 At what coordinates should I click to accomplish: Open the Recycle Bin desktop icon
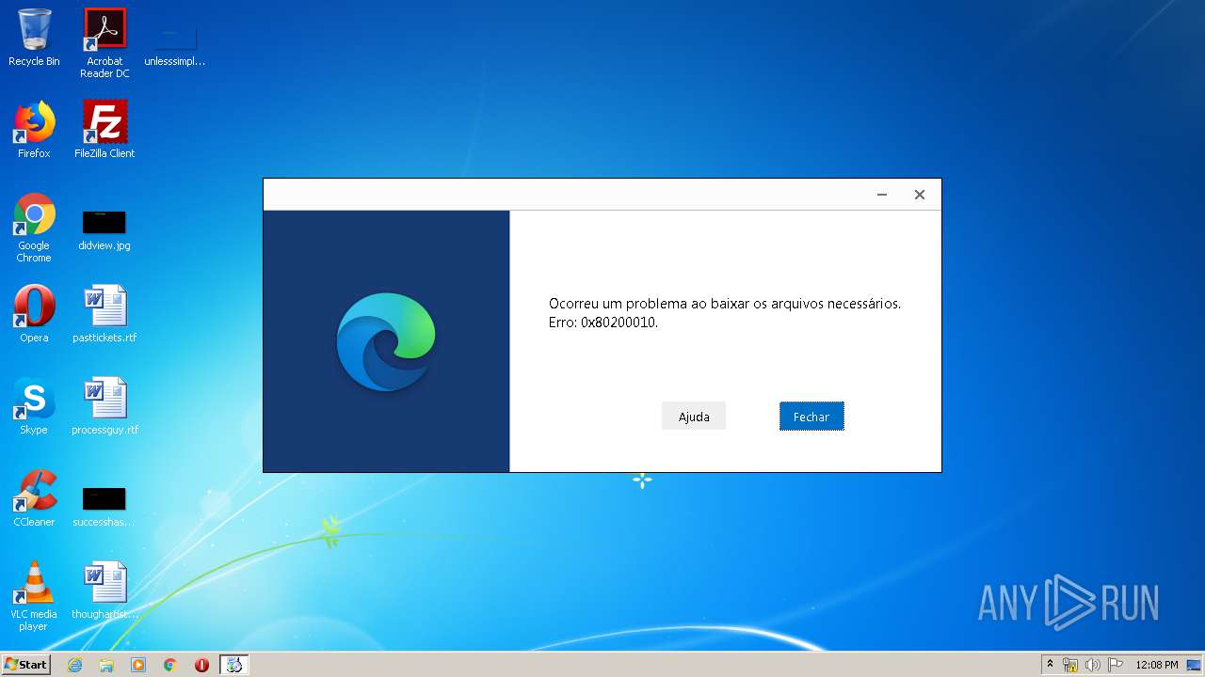[x=34, y=38]
